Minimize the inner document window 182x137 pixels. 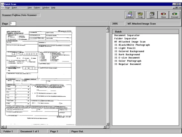pos(174,8)
